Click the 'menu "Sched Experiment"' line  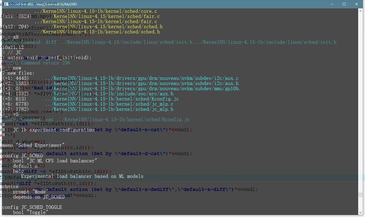[33, 145]
